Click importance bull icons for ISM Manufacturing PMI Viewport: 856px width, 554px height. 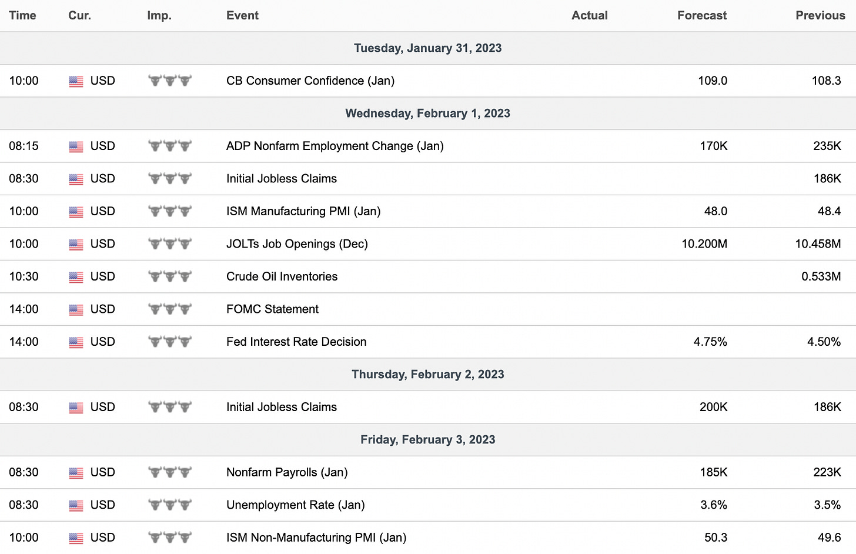point(170,211)
